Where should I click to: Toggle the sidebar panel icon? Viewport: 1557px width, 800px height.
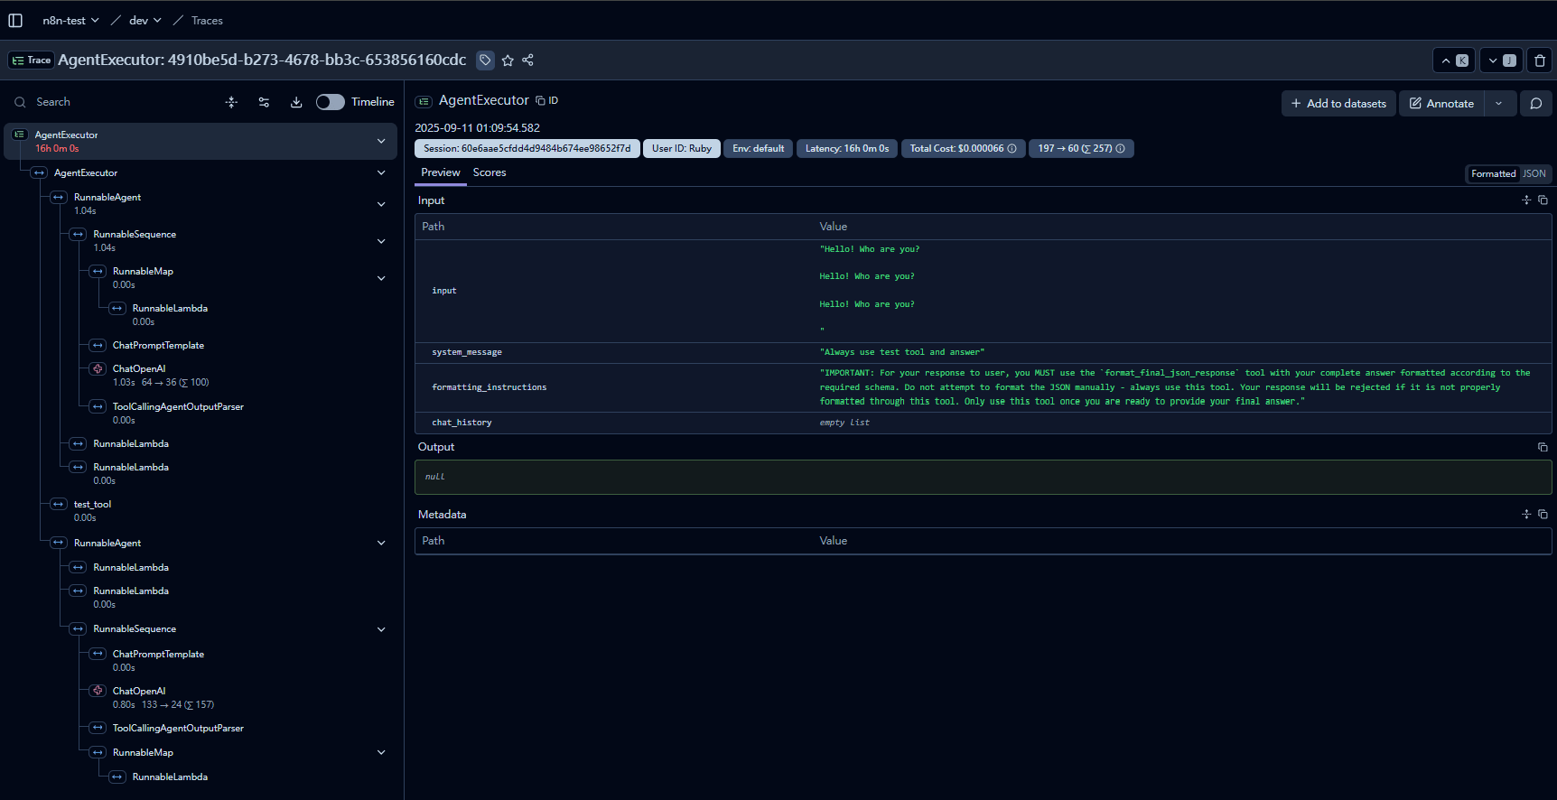[x=15, y=20]
